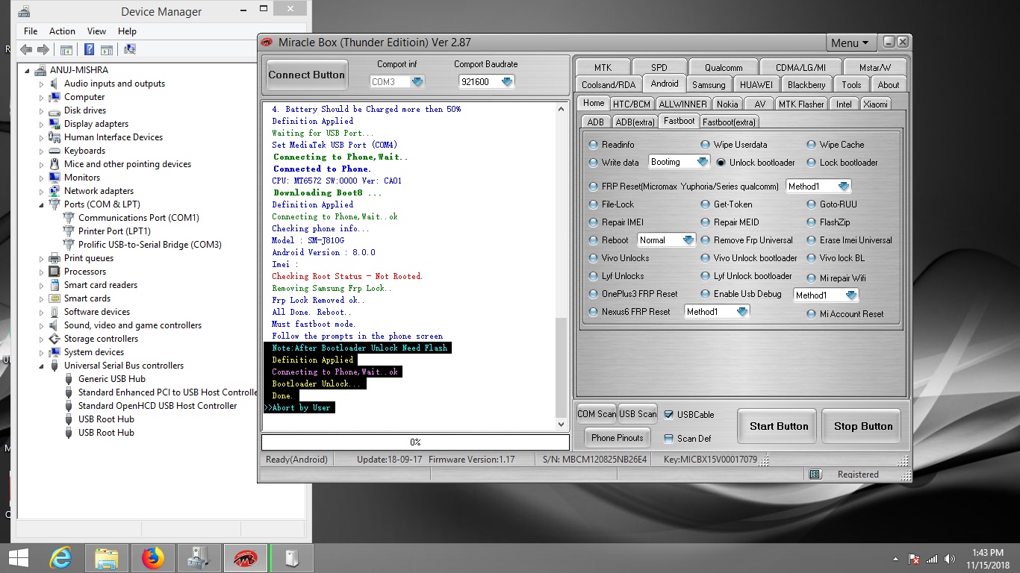Select Wipe Cache radio option
Screen dimensions: 1020x573
click(x=812, y=145)
